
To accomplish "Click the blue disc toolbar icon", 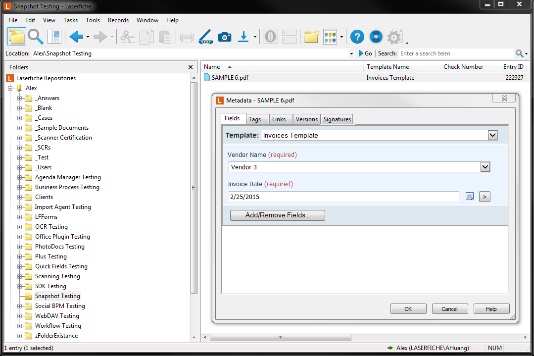I will click(376, 37).
